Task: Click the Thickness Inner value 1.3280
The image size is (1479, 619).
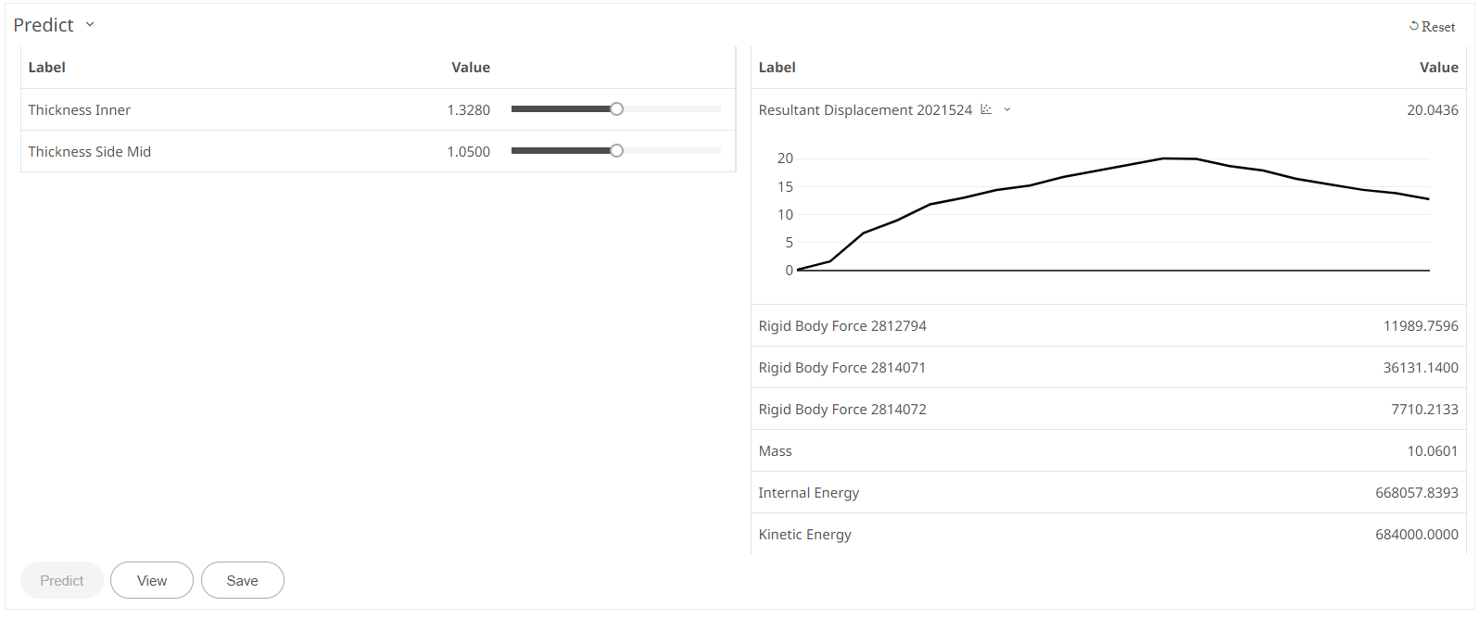Action: pos(468,110)
